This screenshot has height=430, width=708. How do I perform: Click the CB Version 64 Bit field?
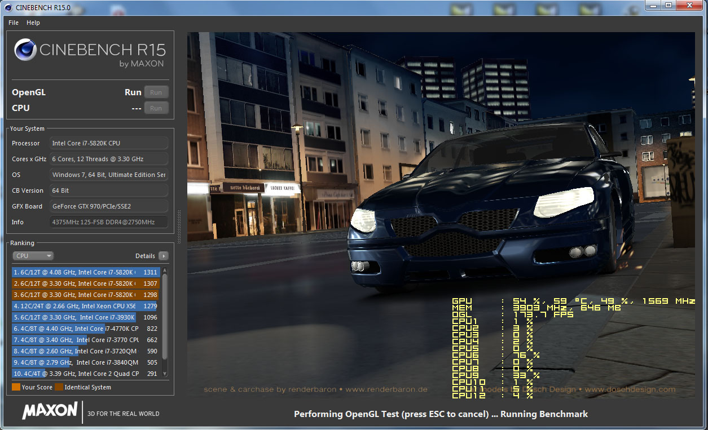click(109, 190)
